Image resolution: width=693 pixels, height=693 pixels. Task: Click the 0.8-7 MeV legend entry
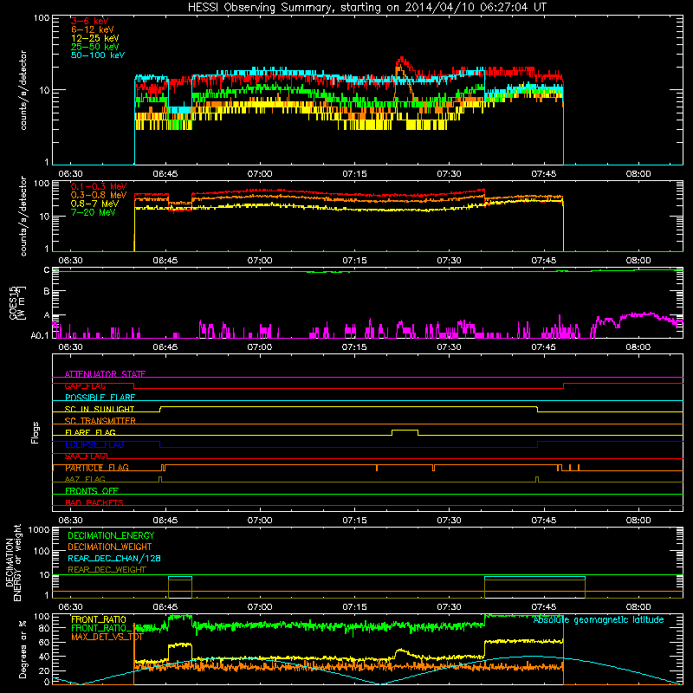pyautogui.click(x=94, y=204)
